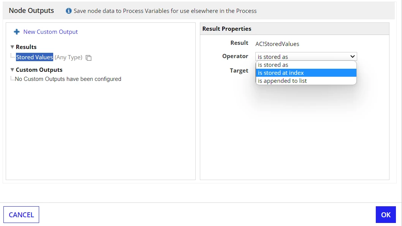
Task: Click the blue plus icon for new output
Action: click(x=17, y=32)
